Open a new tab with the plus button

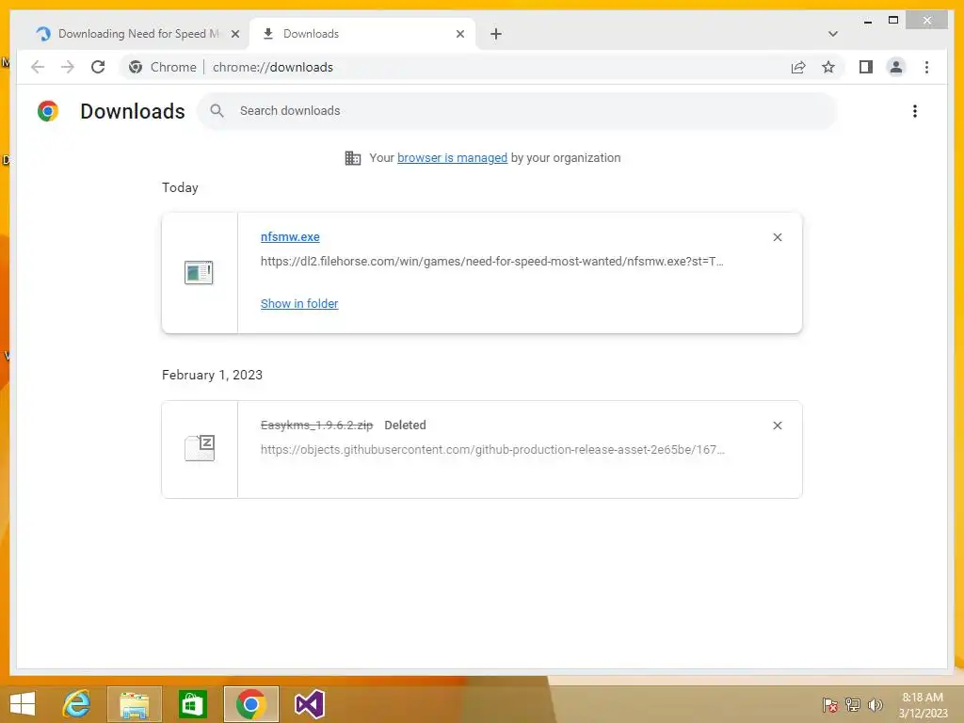(x=496, y=34)
